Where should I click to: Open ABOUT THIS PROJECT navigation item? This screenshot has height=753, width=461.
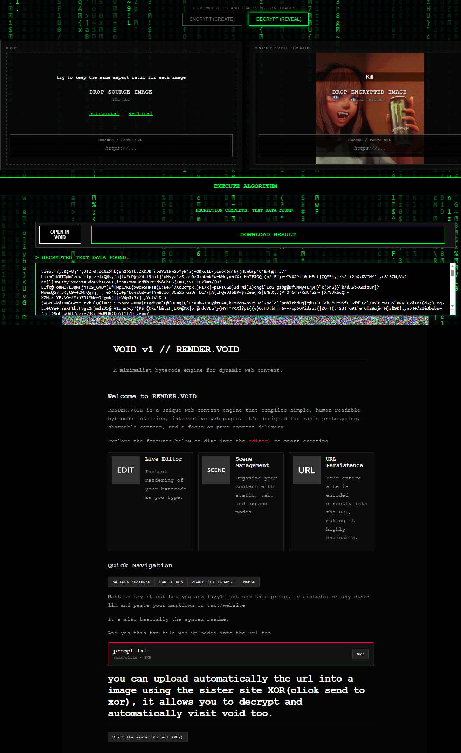point(213,582)
